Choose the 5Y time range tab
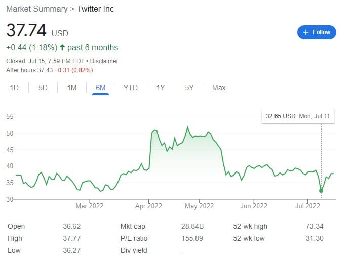This screenshot has height=259, width=353. 189,88
